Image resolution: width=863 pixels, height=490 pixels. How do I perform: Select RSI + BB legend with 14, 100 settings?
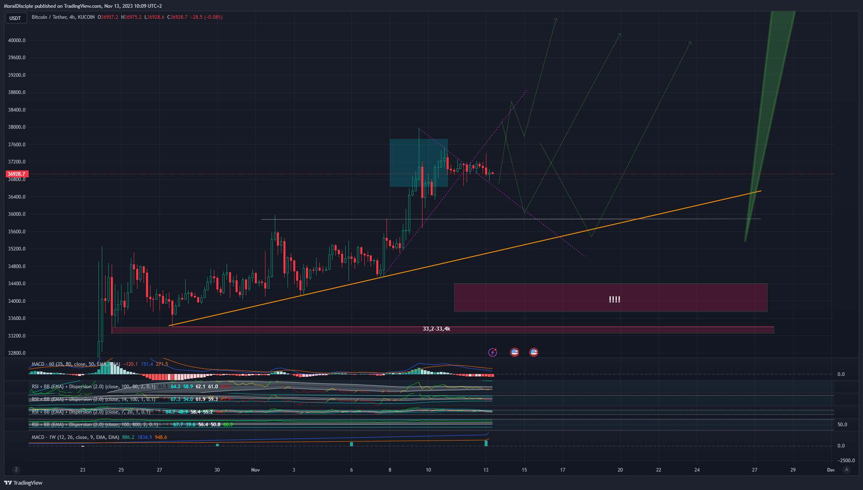(94, 399)
